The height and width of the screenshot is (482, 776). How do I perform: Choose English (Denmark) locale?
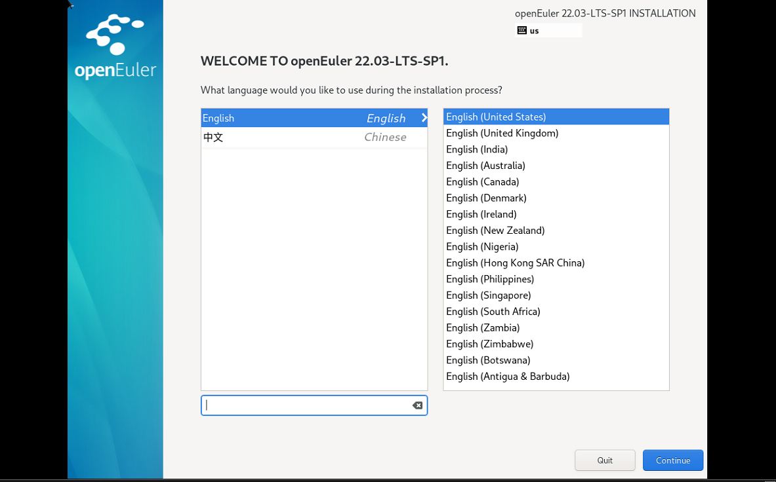tap(556, 198)
